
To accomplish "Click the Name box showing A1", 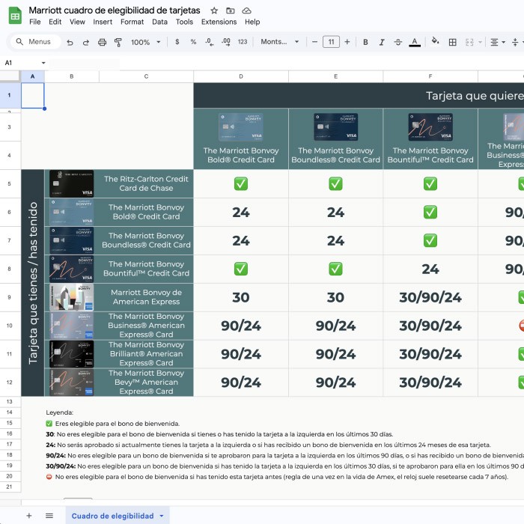I will pos(21,63).
